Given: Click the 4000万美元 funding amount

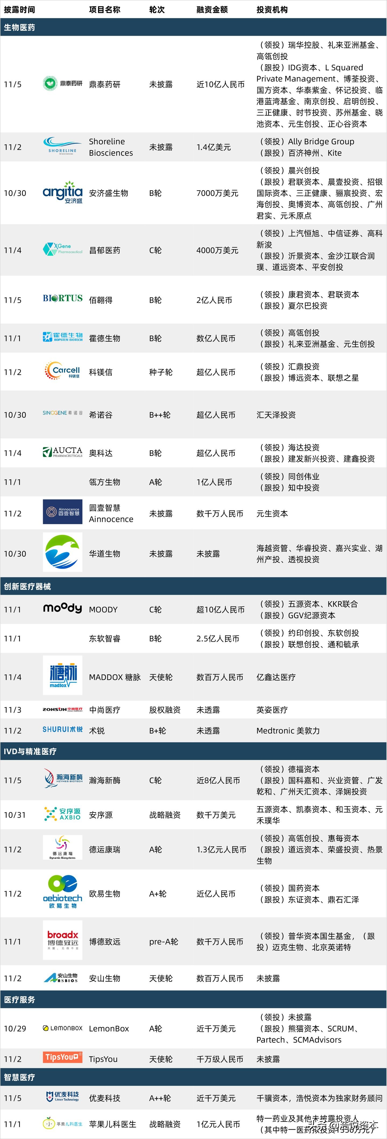Looking at the screenshot, I should click(217, 250).
